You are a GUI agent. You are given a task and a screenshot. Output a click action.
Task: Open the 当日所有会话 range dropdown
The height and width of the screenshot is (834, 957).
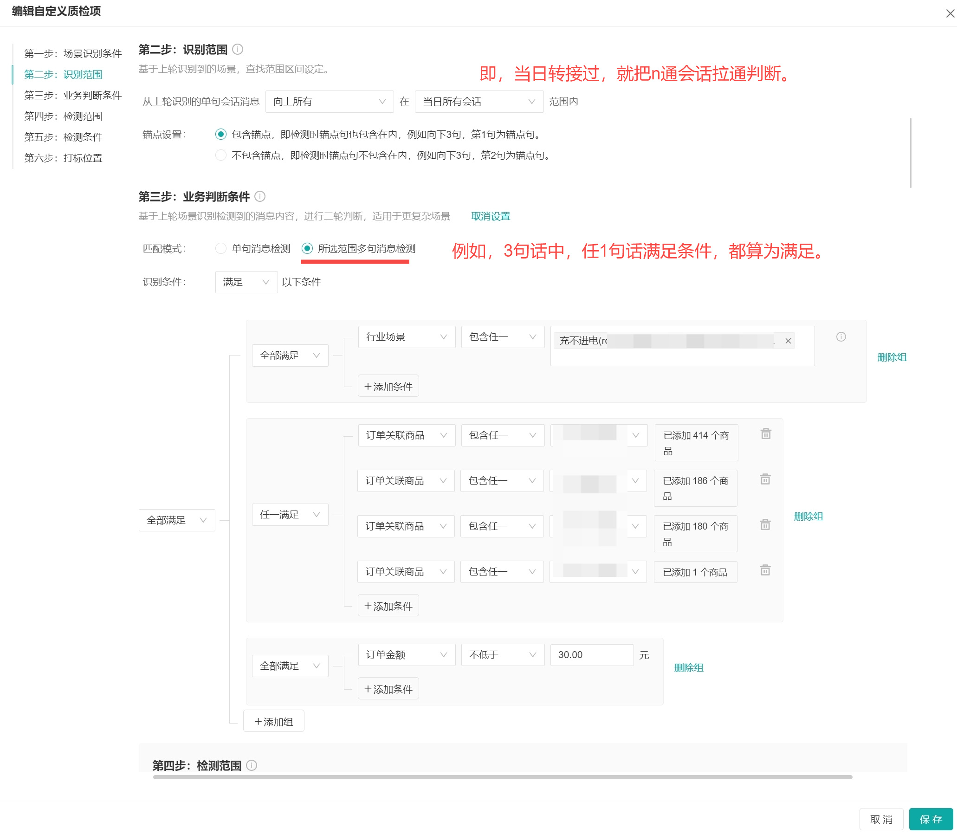(479, 102)
